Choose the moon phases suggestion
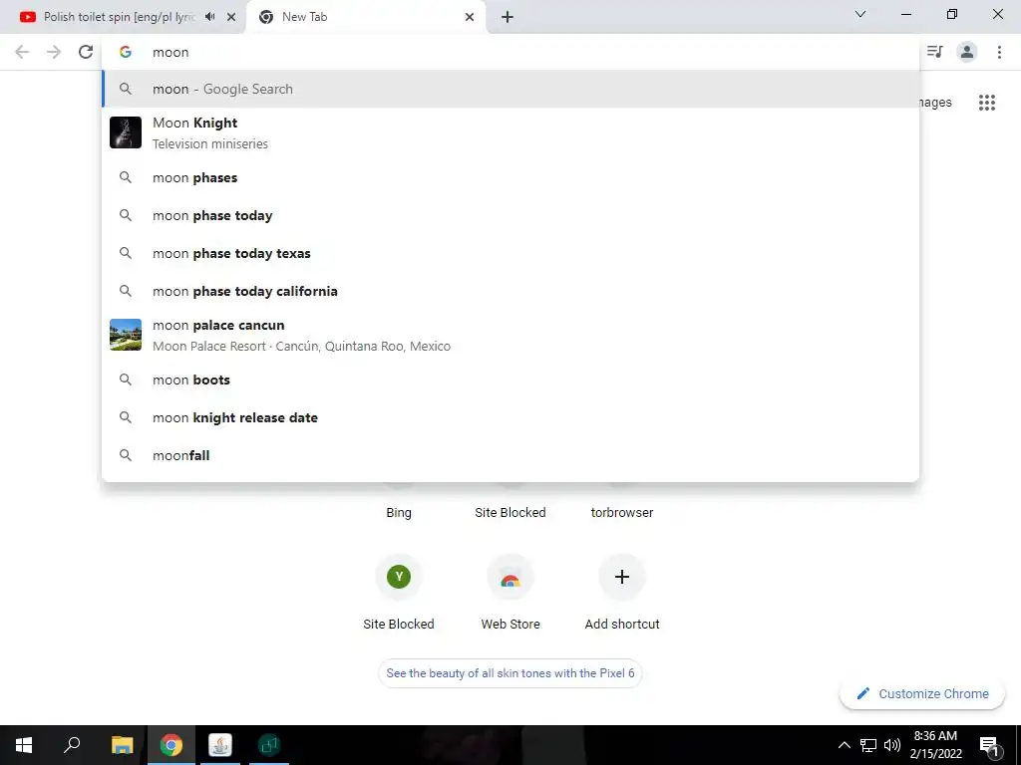 click(x=510, y=177)
